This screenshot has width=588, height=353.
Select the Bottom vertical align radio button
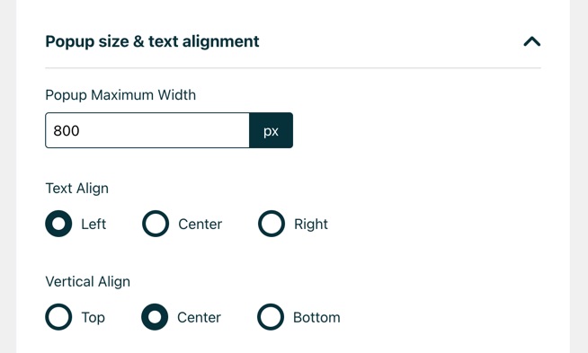[x=271, y=317]
